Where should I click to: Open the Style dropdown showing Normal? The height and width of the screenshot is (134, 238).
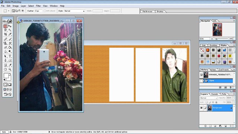tap(74, 11)
